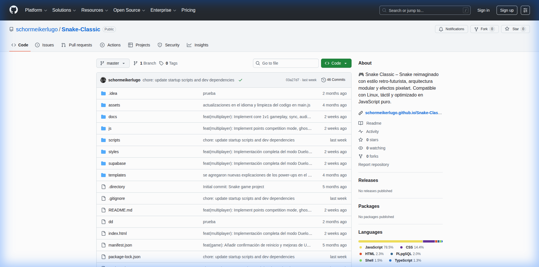Open the Activity pulse link
Viewport: 539px width, 267px height.
click(372, 132)
